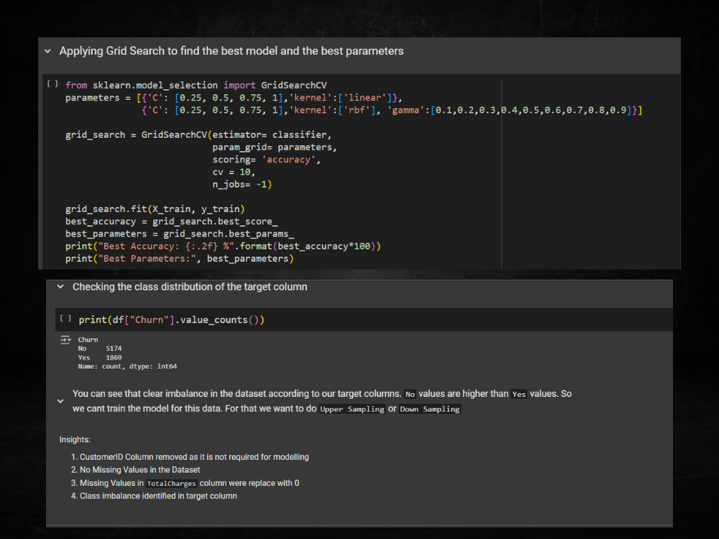Click the Class imbalance identified insight
Screen dimensions: 719x539
pos(158,496)
